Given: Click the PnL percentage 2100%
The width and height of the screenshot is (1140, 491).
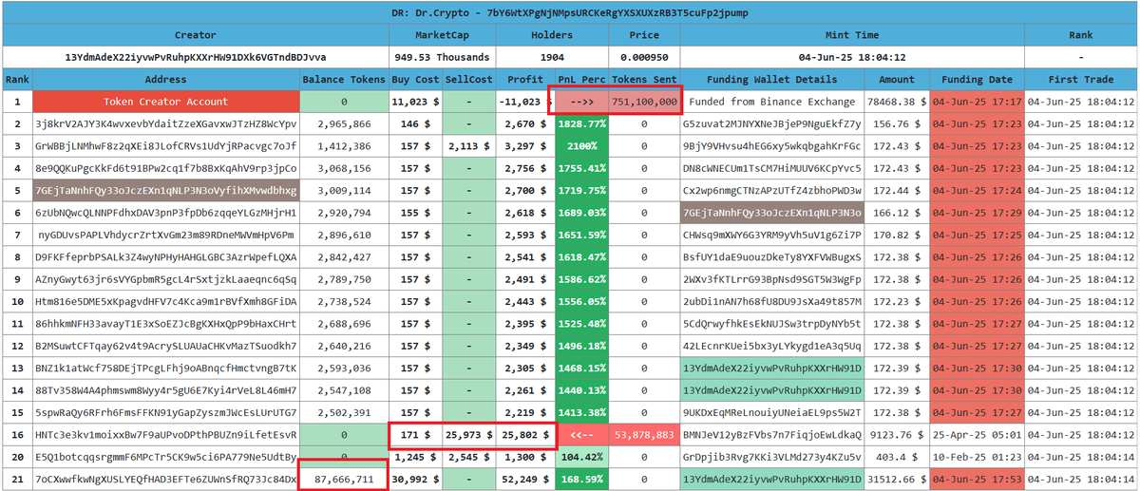Looking at the screenshot, I should point(581,146).
